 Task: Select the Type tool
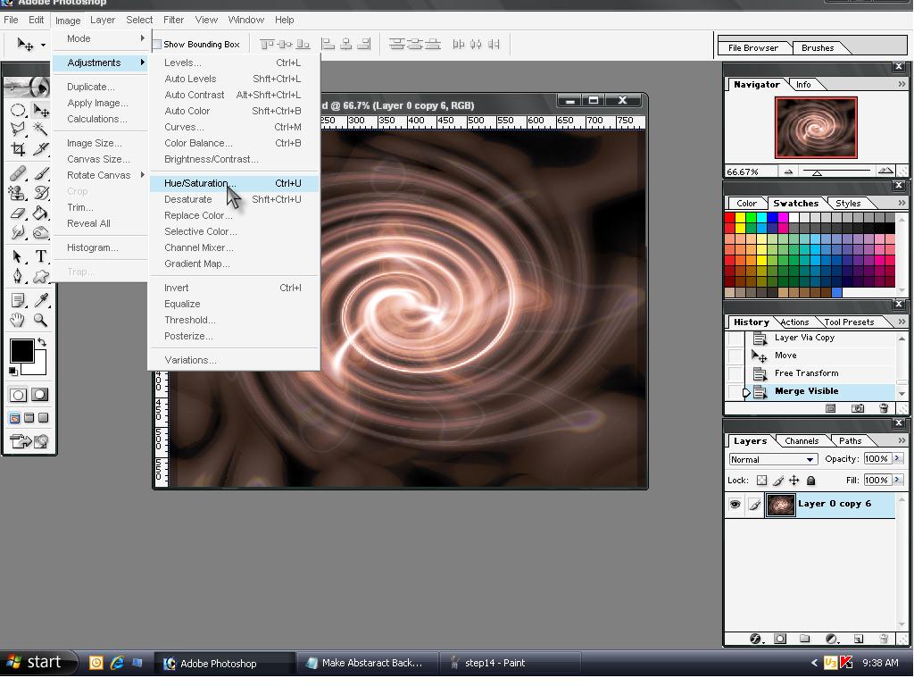(x=40, y=256)
